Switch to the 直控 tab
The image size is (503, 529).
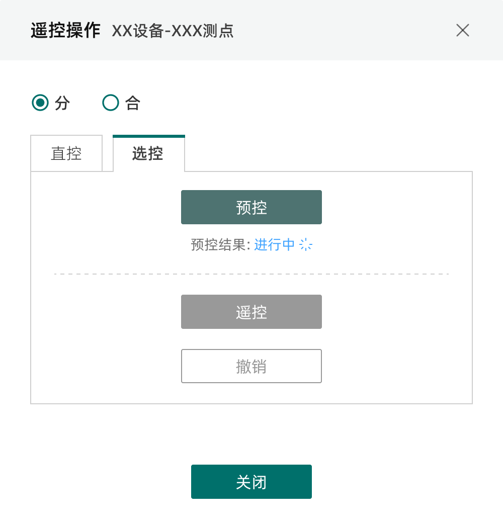[66, 153]
